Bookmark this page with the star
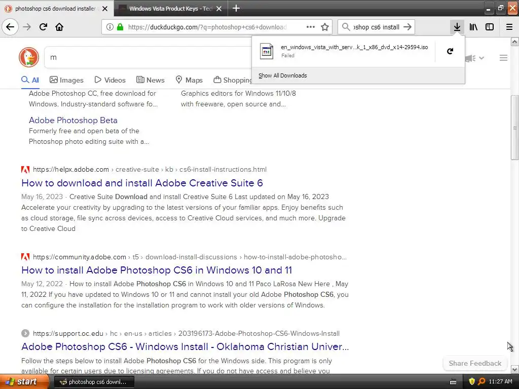This screenshot has height=389, width=519. 325,27
